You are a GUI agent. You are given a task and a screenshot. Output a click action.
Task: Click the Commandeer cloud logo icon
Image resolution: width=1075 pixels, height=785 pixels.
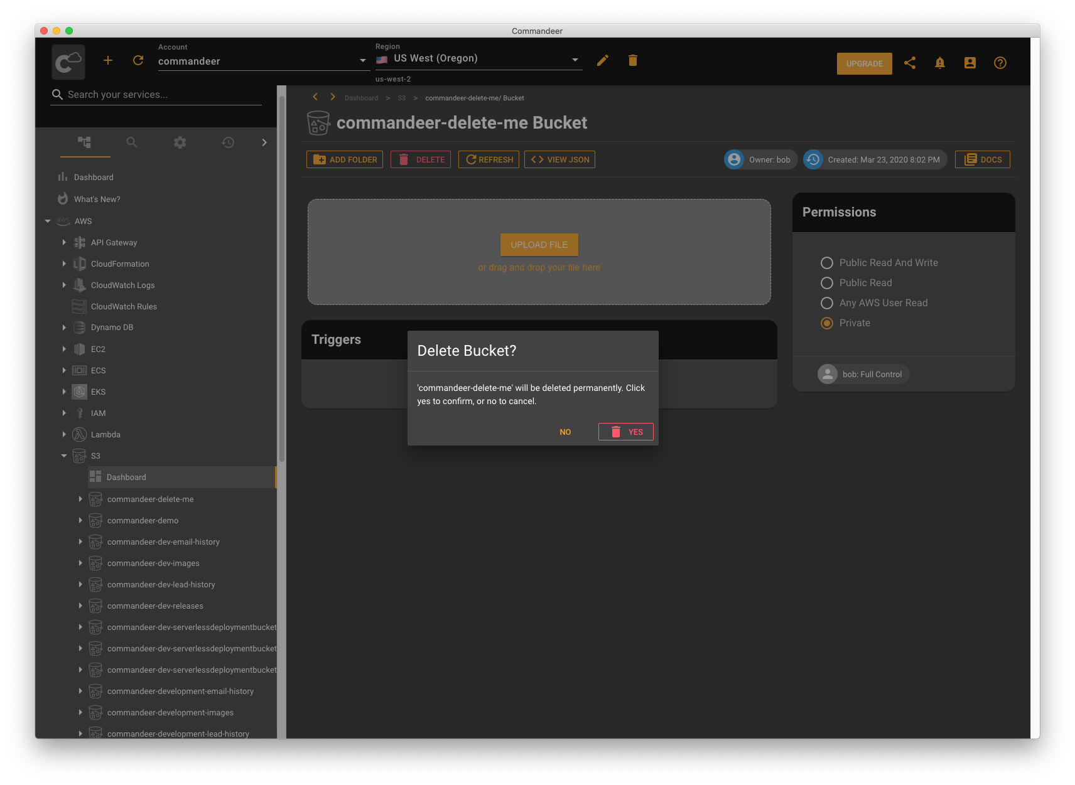pos(68,61)
